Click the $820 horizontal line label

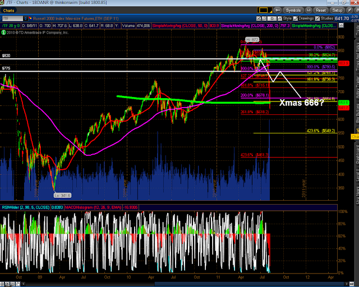click(6, 55)
